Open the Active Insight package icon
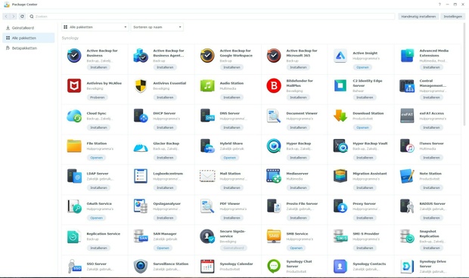Screen dimensions: 469x278 pyautogui.click(x=340, y=56)
